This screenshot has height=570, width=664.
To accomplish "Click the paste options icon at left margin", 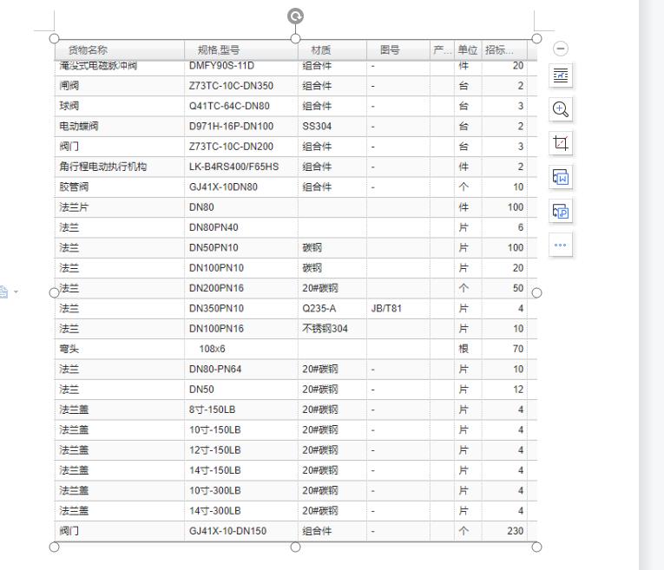I will 4,292.
